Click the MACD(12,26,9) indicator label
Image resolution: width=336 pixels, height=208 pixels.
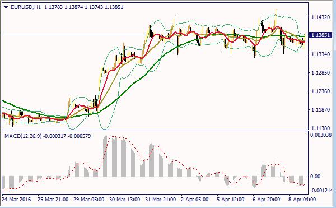point(23,136)
